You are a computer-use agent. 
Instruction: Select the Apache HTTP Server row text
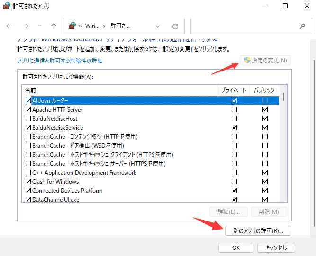[x=57, y=110]
